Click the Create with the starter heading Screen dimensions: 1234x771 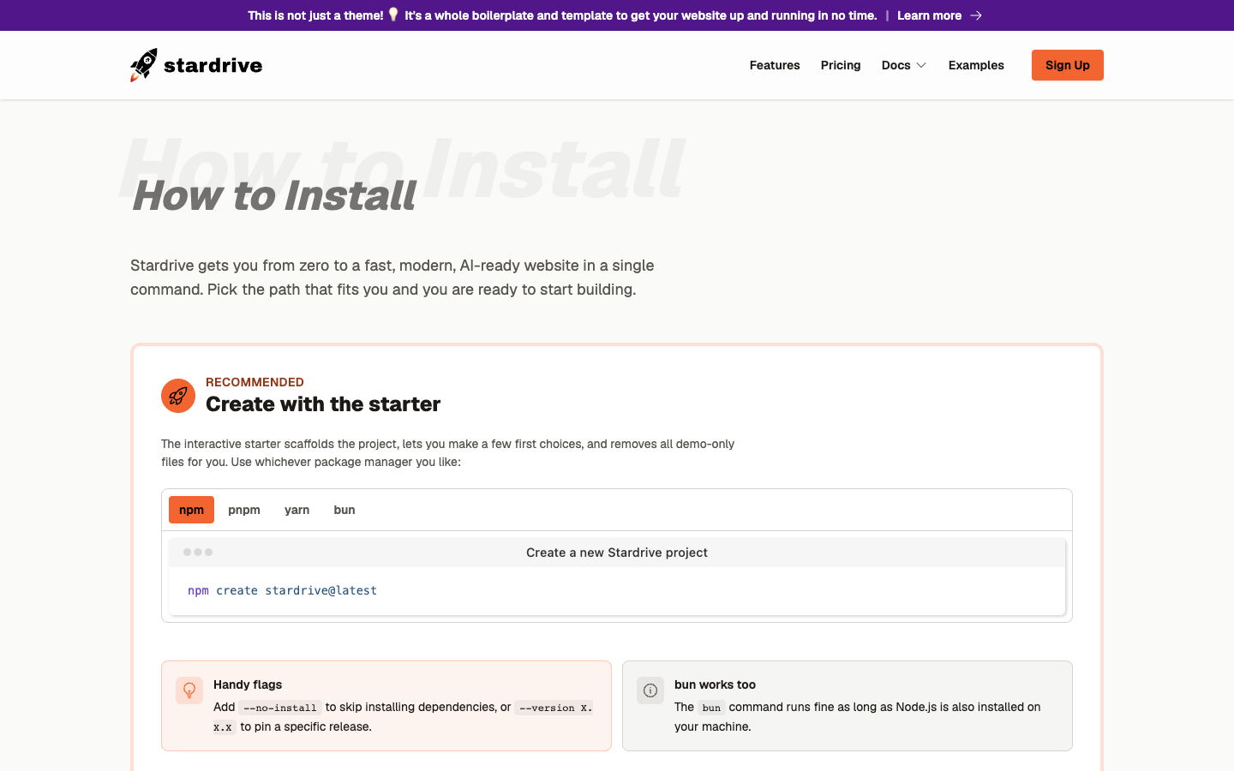pyautogui.click(x=323, y=404)
